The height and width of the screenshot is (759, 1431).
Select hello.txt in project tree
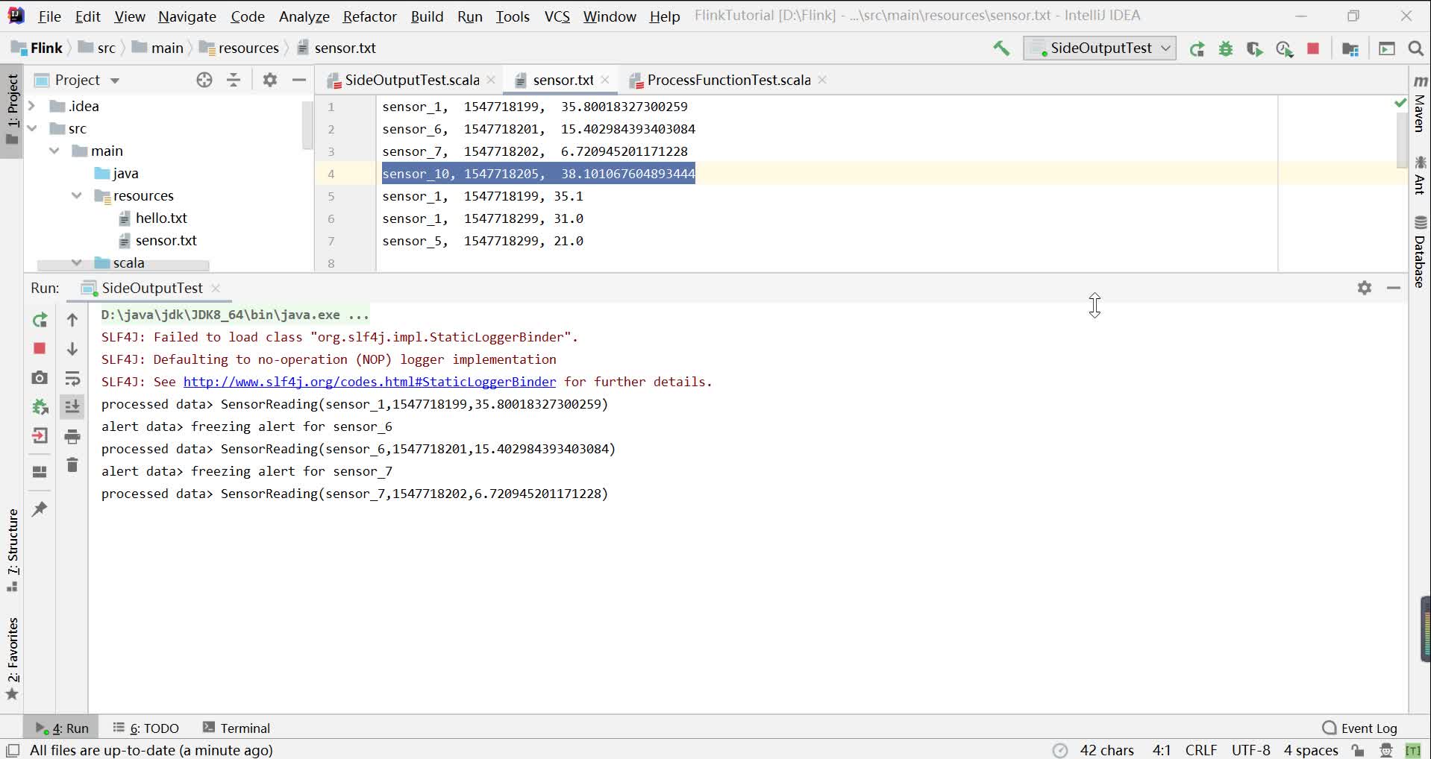pos(161,218)
